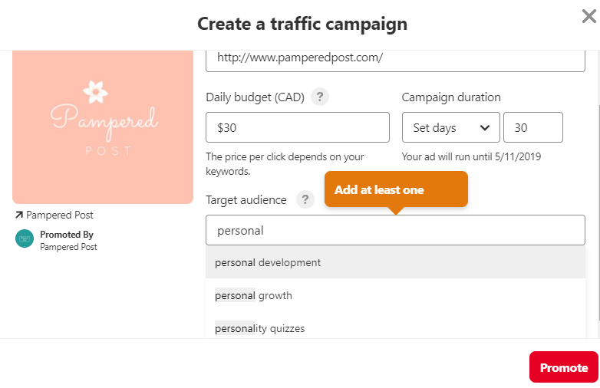Click the Target audience help question mark

(x=305, y=200)
